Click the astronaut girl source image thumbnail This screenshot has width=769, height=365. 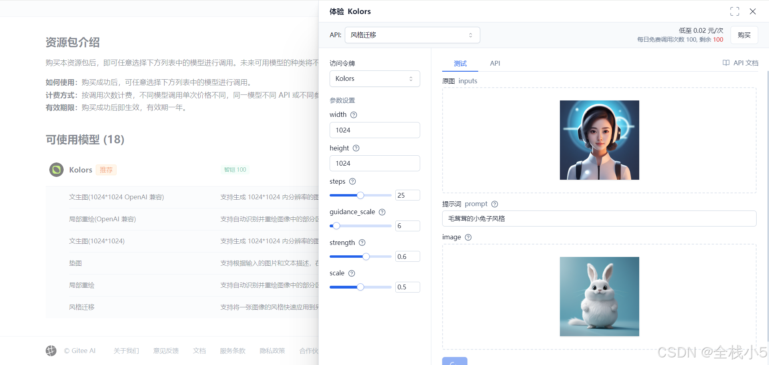[x=600, y=140]
